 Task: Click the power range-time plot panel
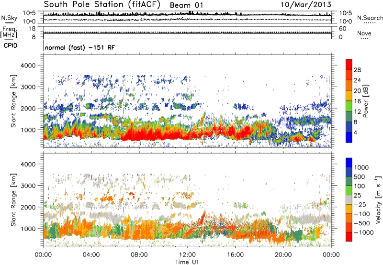(x=187, y=101)
